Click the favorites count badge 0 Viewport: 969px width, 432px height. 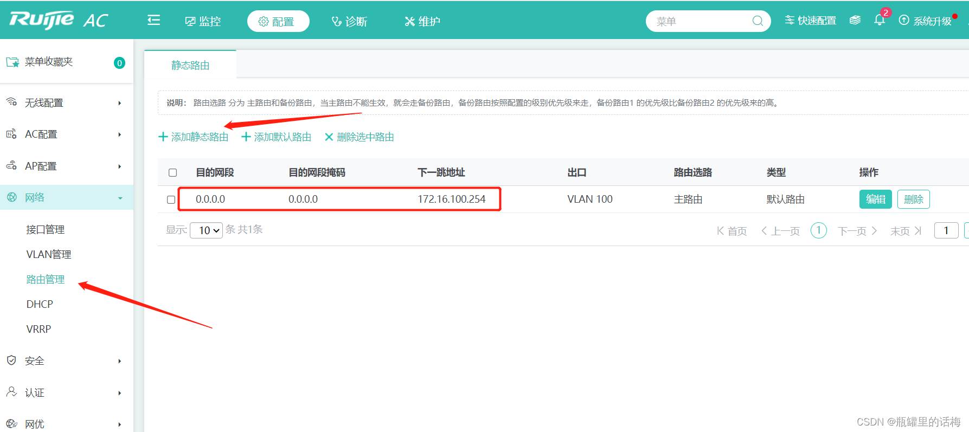click(119, 63)
